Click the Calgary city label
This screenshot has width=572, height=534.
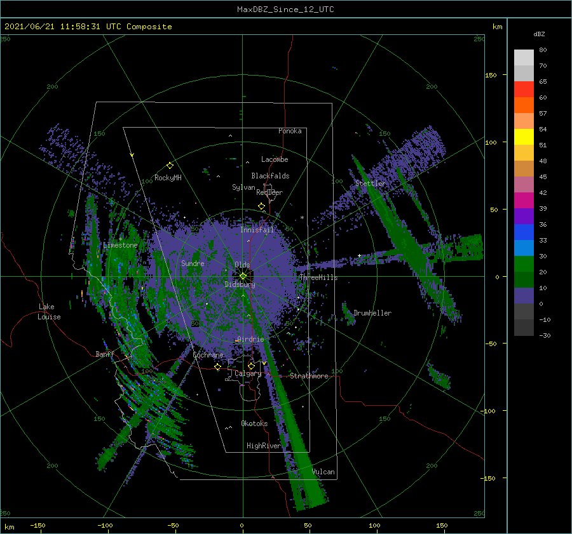coord(248,373)
